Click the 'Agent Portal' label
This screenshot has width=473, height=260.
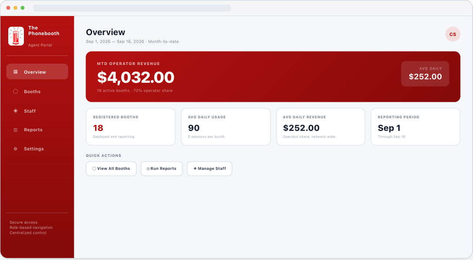[x=40, y=45]
